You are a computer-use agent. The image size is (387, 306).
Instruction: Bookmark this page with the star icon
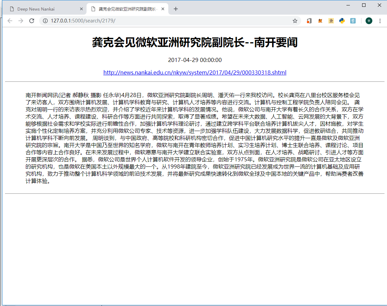point(295,21)
